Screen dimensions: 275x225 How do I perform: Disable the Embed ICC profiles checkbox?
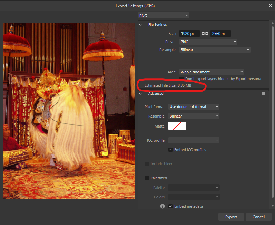click(x=170, y=150)
